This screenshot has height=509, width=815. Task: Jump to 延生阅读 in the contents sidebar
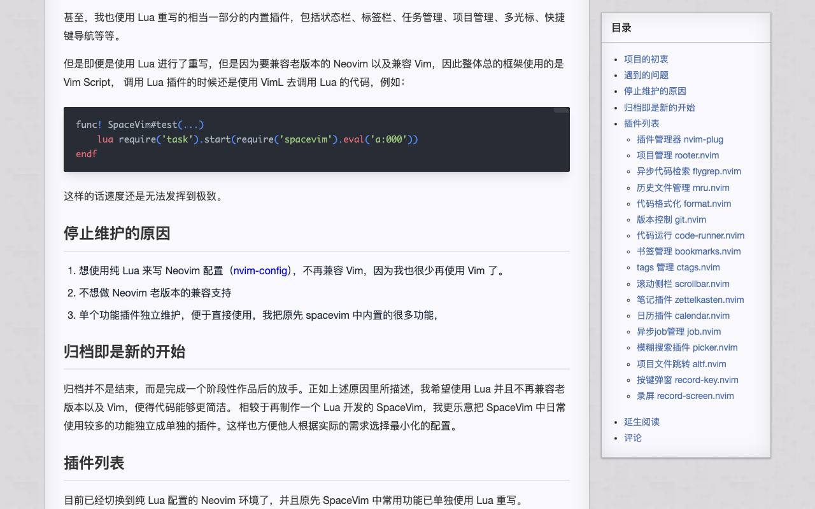[642, 422]
